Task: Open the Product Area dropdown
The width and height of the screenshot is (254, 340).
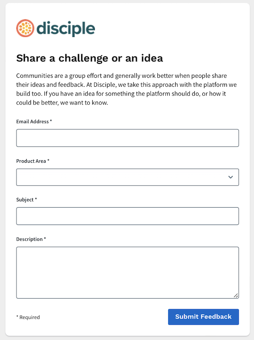Action: click(127, 177)
